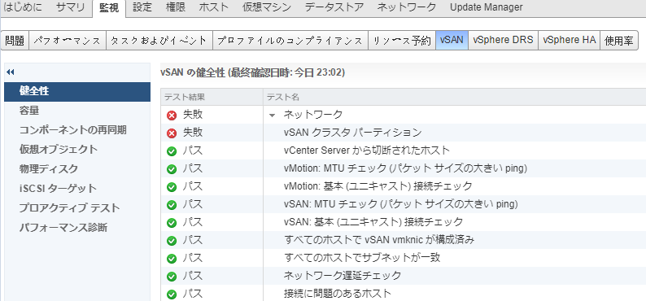The width and height of the screenshot is (646, 301).
Task: Select the vSAN sub-tab
Action: coord(452,41)
